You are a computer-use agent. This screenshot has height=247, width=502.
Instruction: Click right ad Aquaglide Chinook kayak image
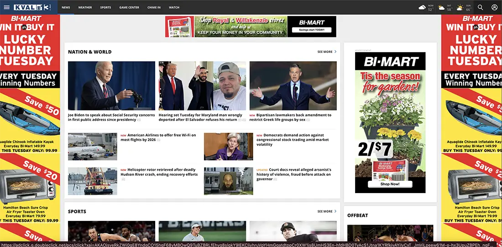click(473, 119)
